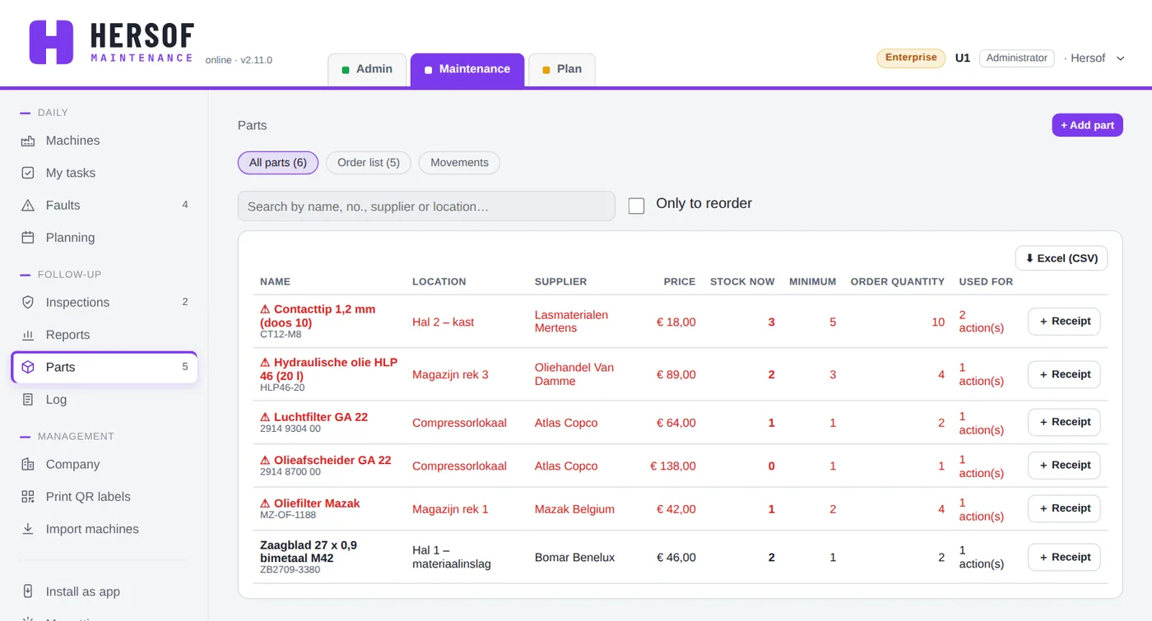Click the Inspections shield icon
The image size is (1152, 621).
[x=28, y=303]
